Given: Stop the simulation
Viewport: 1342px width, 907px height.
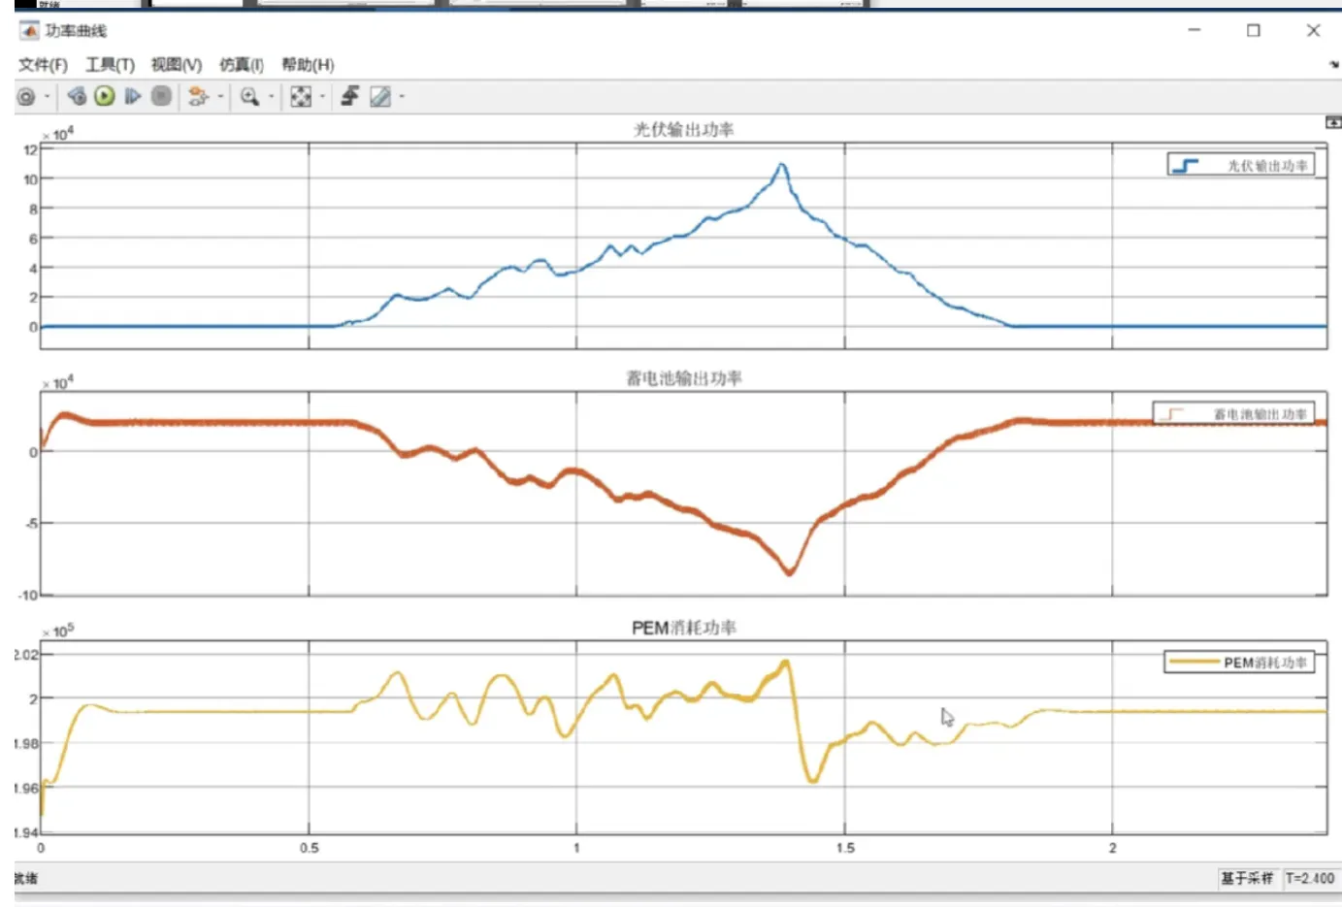Looking at the screenshot, I should pos(161,96).
